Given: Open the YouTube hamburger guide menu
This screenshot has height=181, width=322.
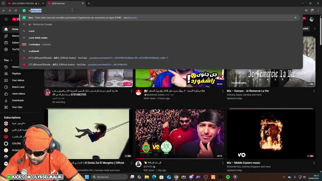Looking at the screenshot, I should pyautogui.click(x=6, y=19).
